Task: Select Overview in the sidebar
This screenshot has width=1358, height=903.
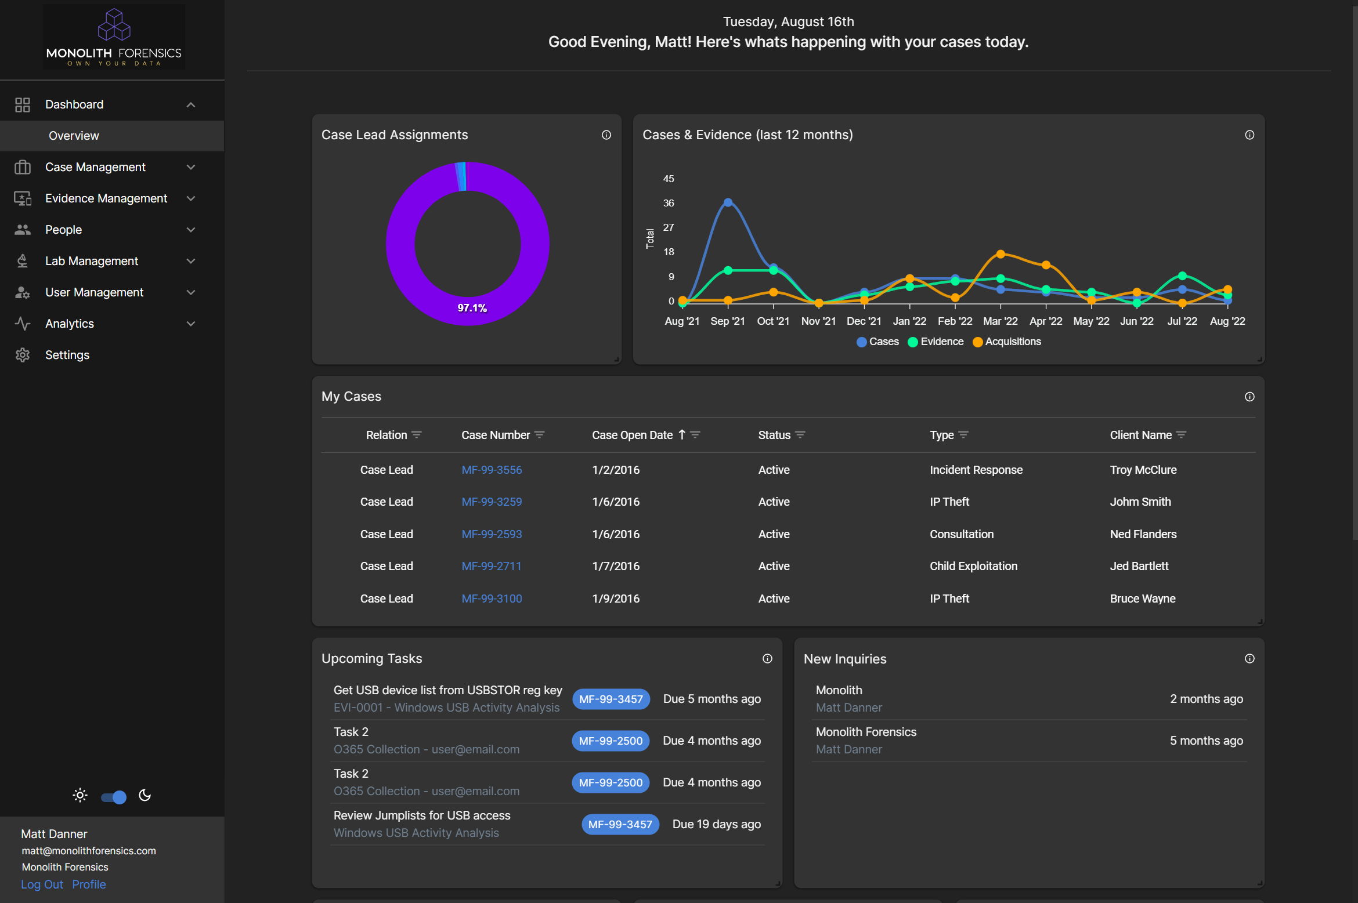Action: click(x=74, y=136)
